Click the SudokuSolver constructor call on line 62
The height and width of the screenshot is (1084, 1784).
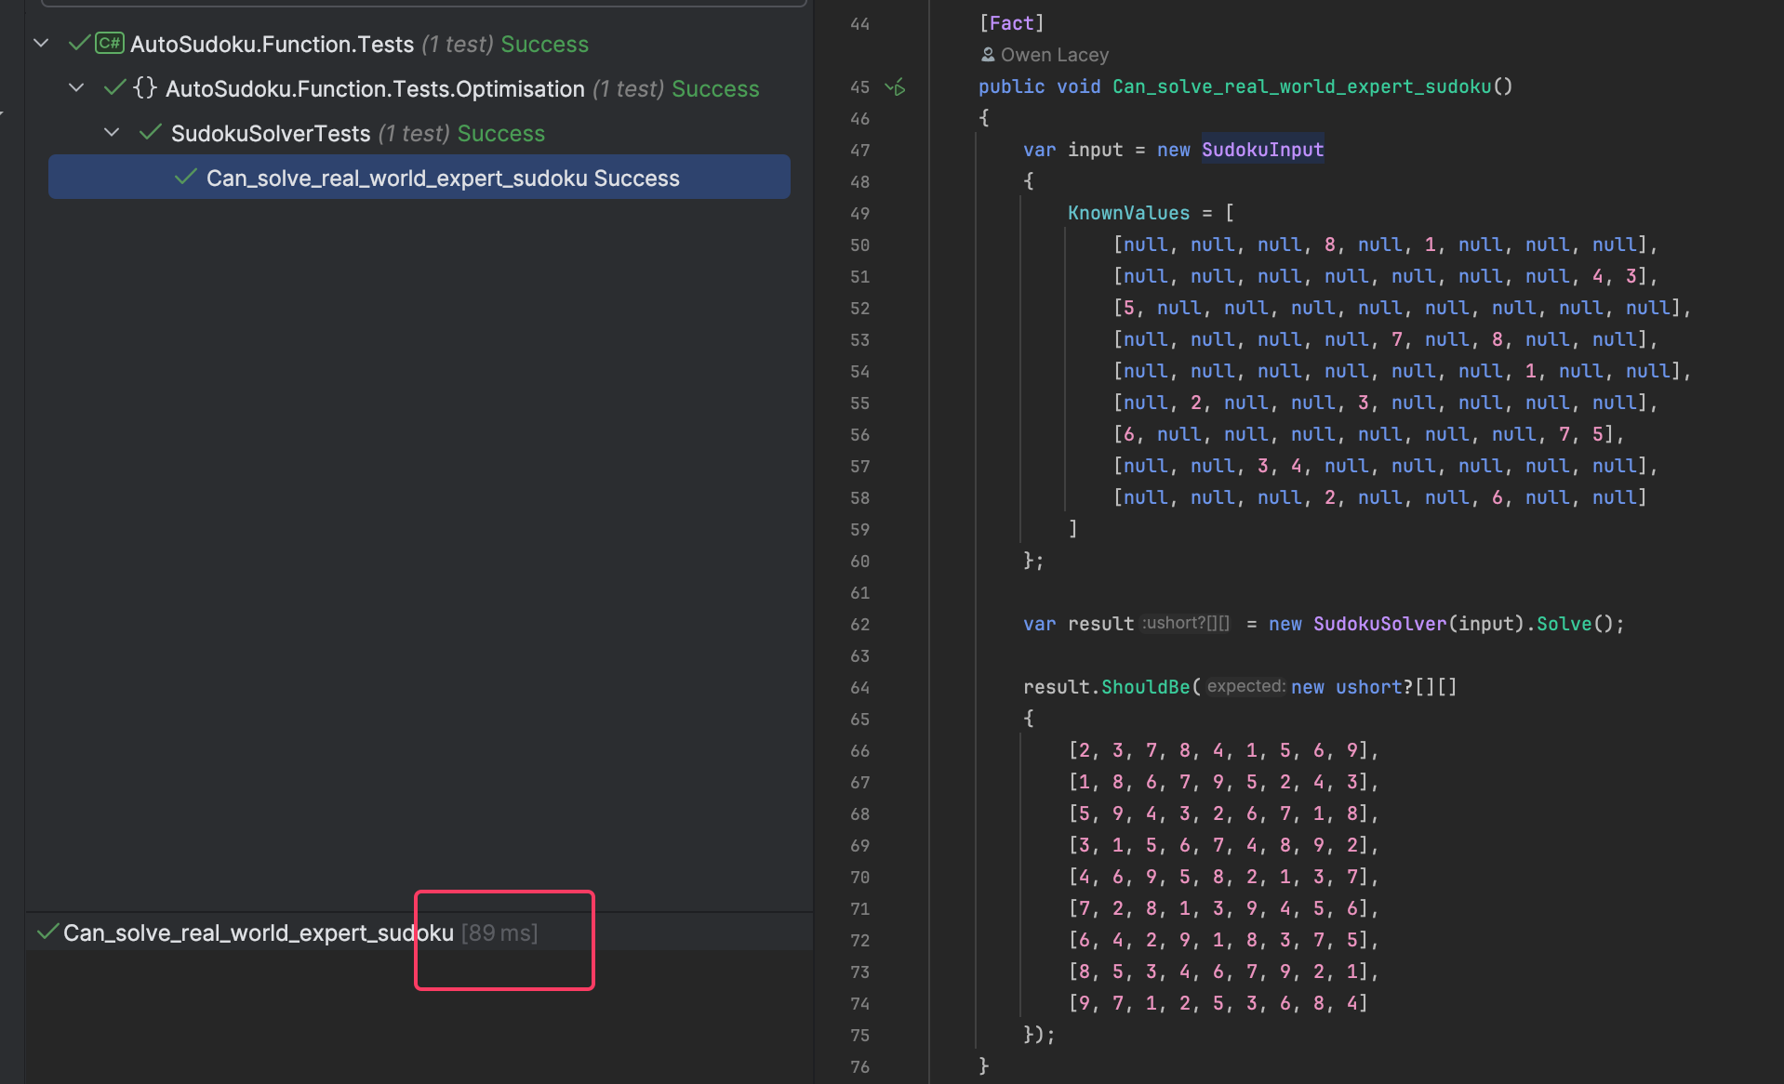pyautogui.click(x=1379, y=624)
